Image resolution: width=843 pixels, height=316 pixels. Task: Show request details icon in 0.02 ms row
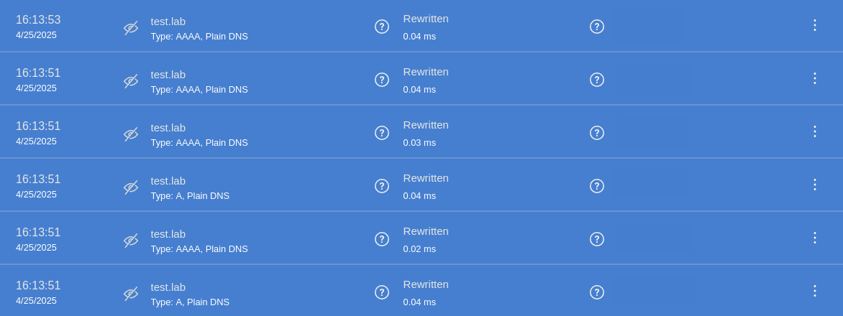pyautogui.click(x=382, y=238)
